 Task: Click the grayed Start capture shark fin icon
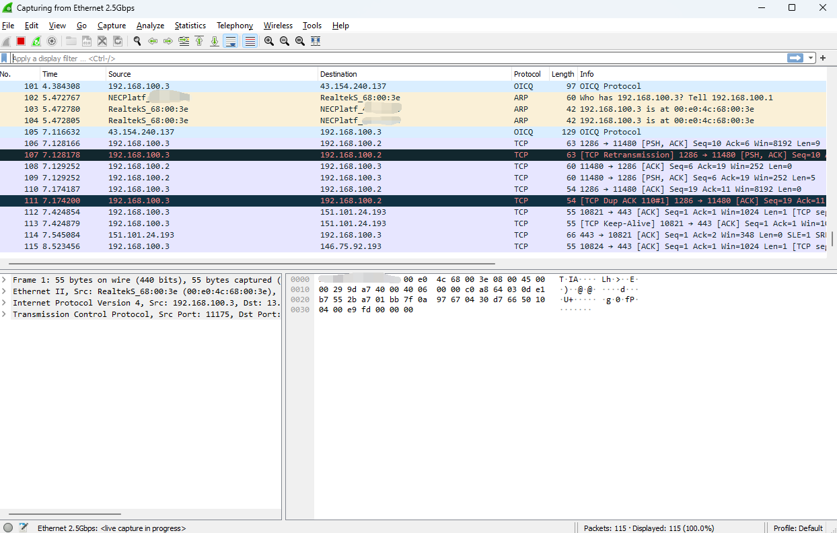[x=6, y=42]
